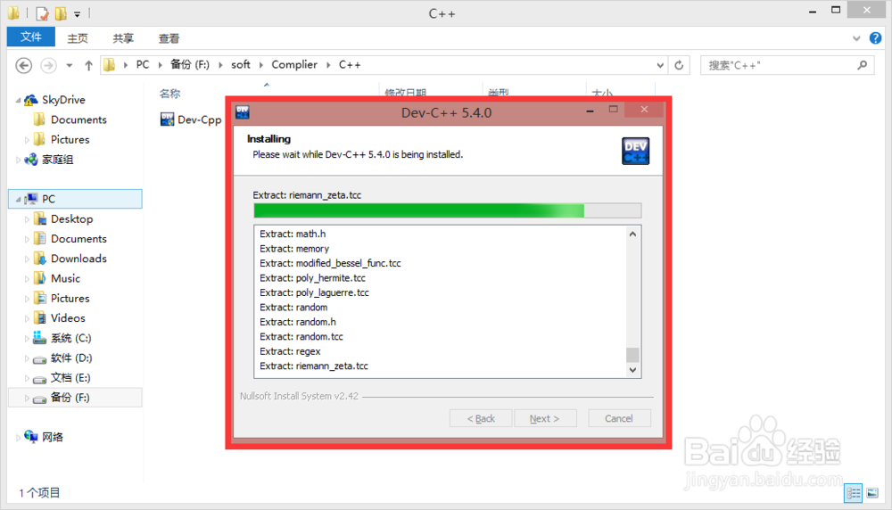Click Dev-C++ installer title bar icon
The width and height of the screenshot is (892, 510).
[x=243, y=112]
